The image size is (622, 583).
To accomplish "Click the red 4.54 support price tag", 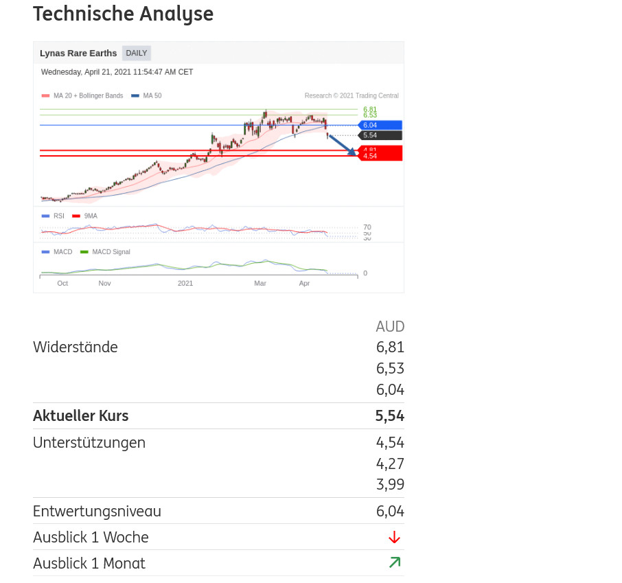I will click(380, 155).
